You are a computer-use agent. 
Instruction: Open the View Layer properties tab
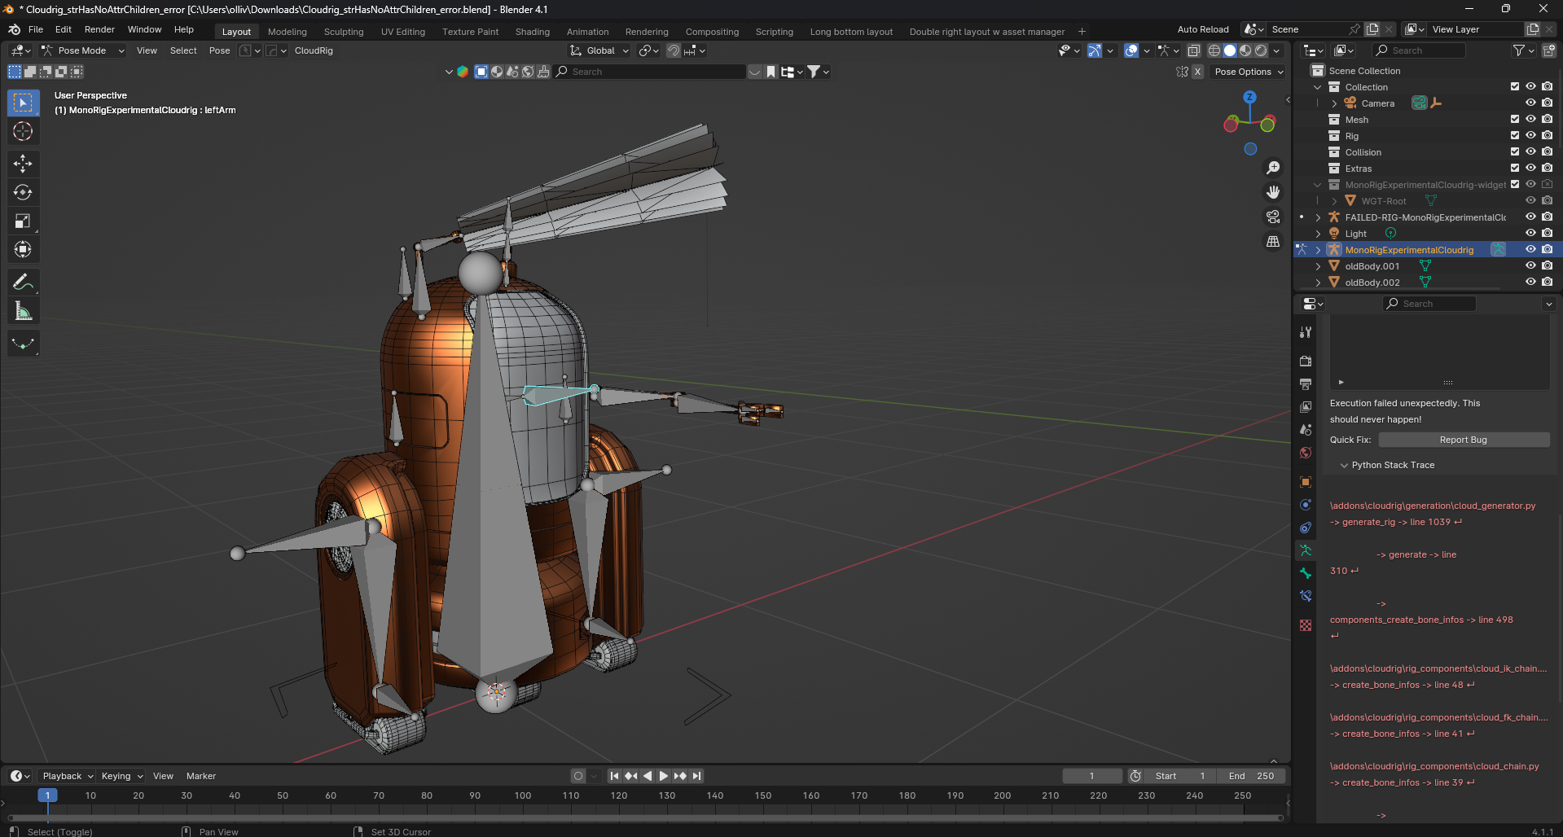1306,406
